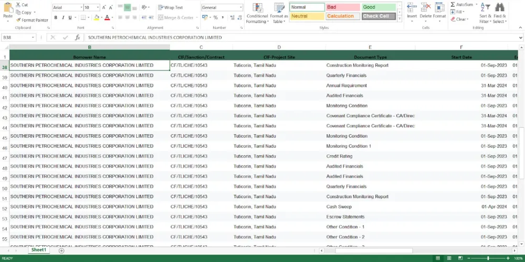Toggle Middle Align vertical alignment
Image resolution: width=525 pixels, height=262 pixels.
click(x=127, y=7)
